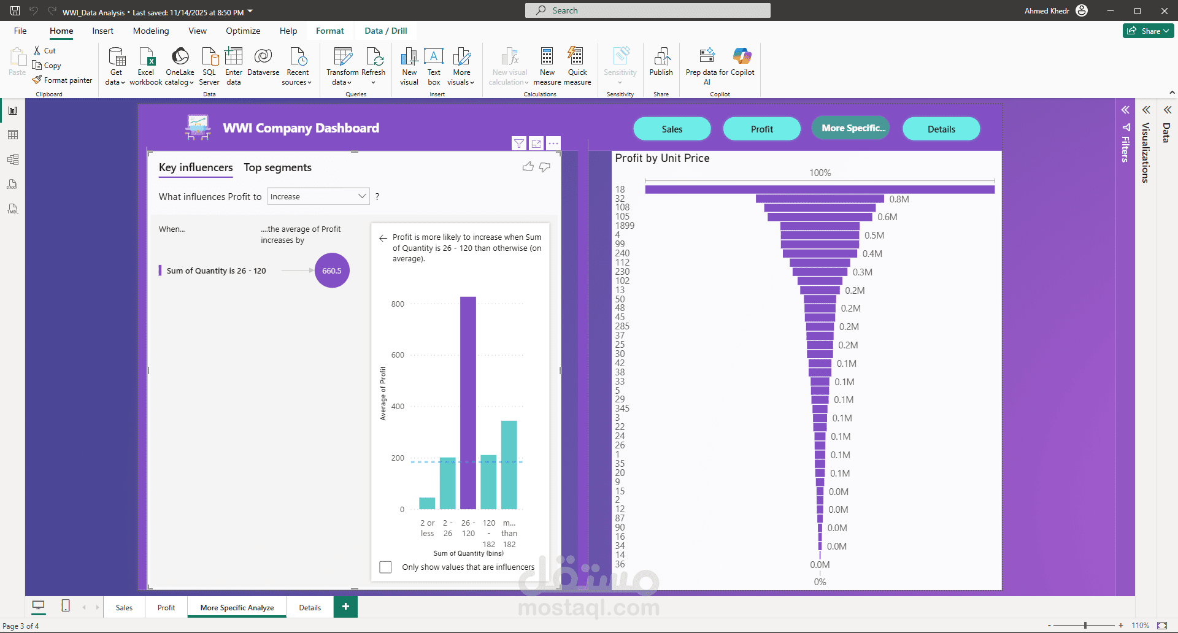Refresh the data model
The image size is (1178, 633).
point(374,66)
